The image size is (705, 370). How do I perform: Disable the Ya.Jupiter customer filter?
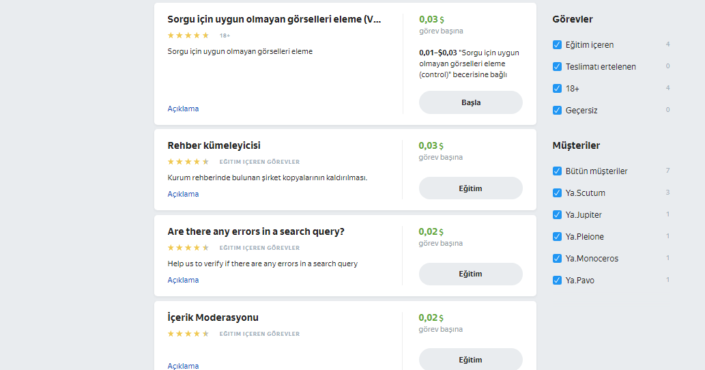coord(557,214)
